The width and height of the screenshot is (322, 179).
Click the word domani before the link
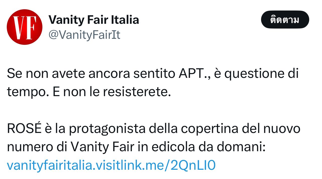tap(239, 147)
